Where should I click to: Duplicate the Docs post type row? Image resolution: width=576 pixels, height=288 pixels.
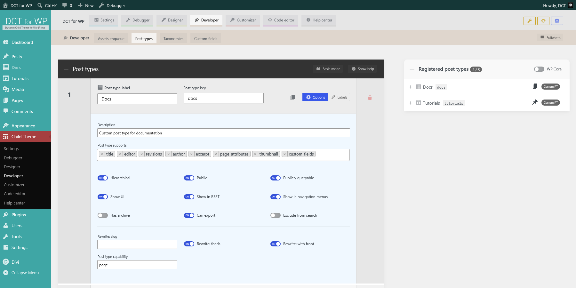pos(292,98)
